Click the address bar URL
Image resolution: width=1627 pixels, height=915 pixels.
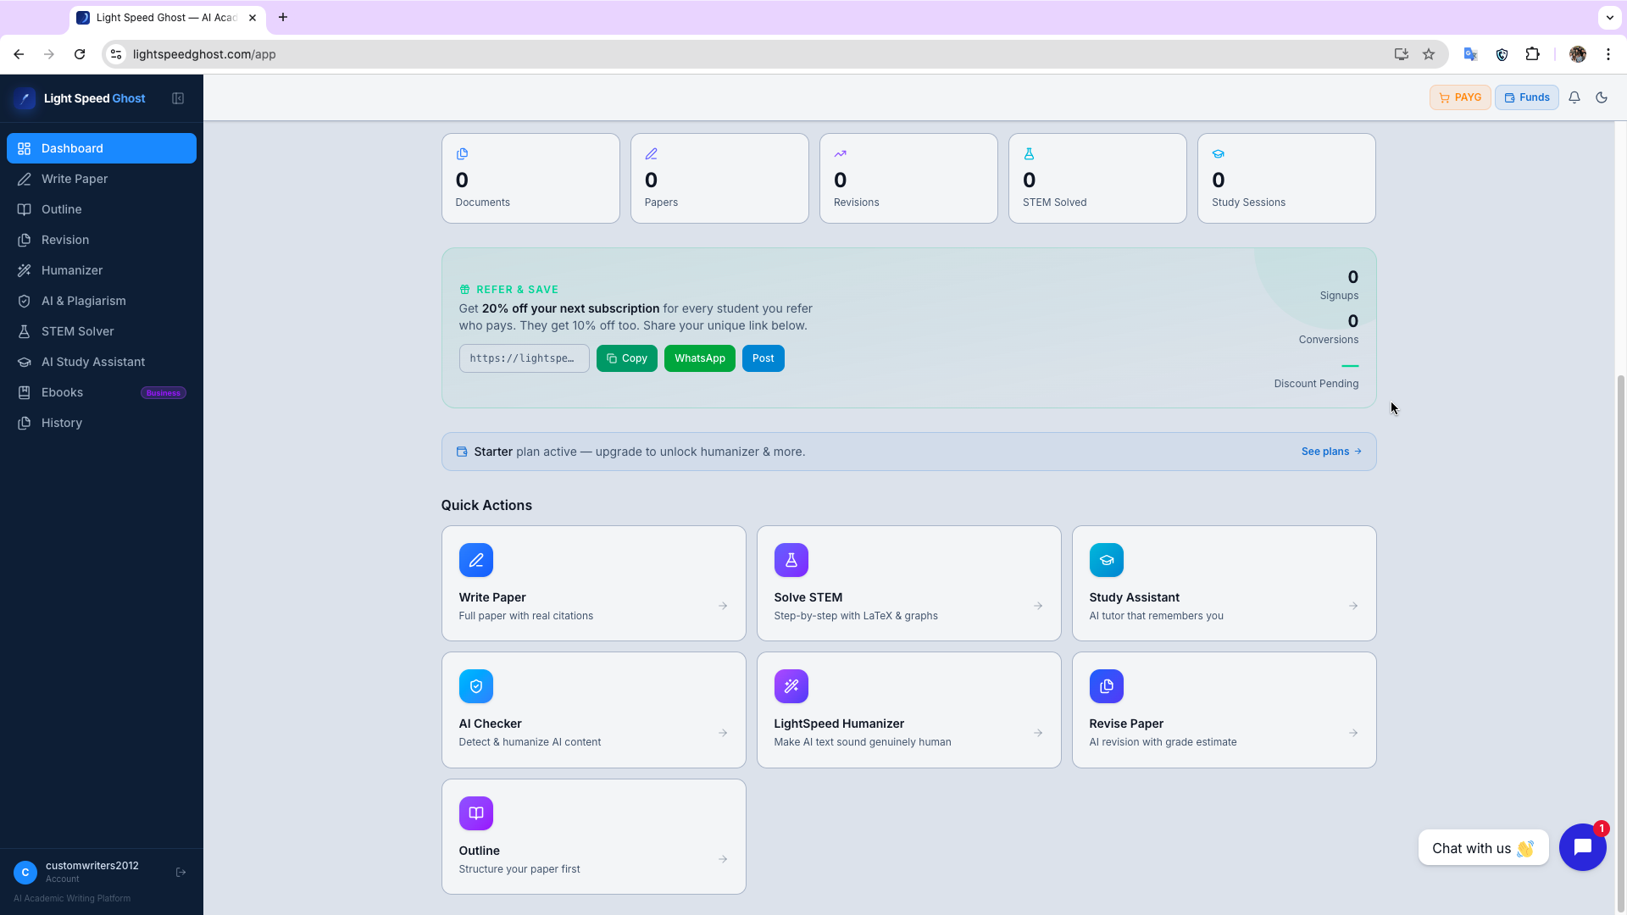[x=204, y=54]
